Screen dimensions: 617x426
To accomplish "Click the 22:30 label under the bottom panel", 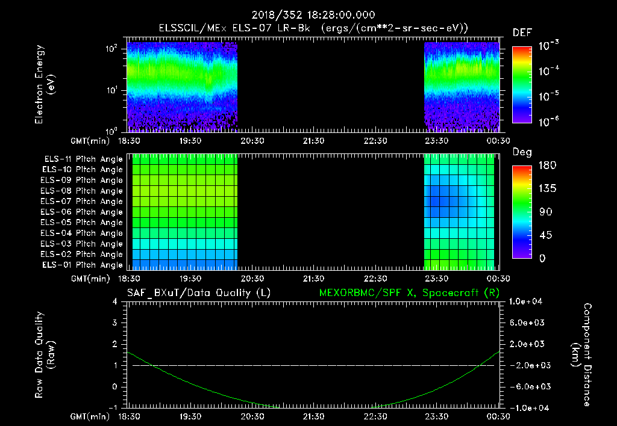I will click(x=375, y=416).
